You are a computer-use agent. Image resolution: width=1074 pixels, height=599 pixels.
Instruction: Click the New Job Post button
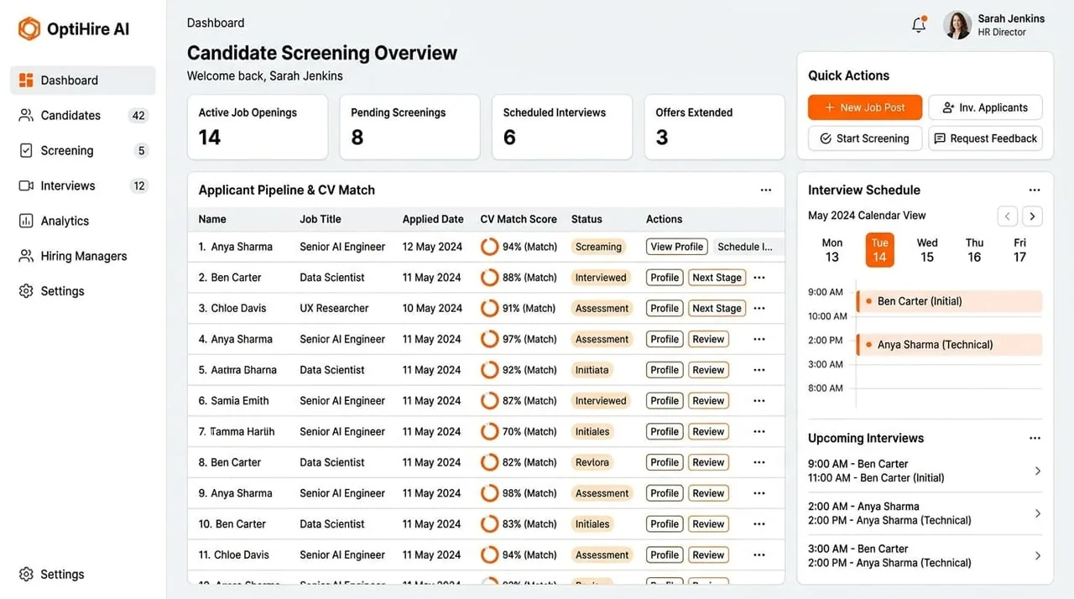pos(865,107)
